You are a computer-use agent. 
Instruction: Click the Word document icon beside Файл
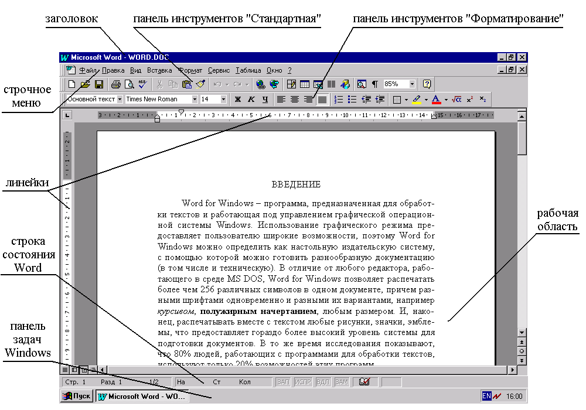(71, 70)
